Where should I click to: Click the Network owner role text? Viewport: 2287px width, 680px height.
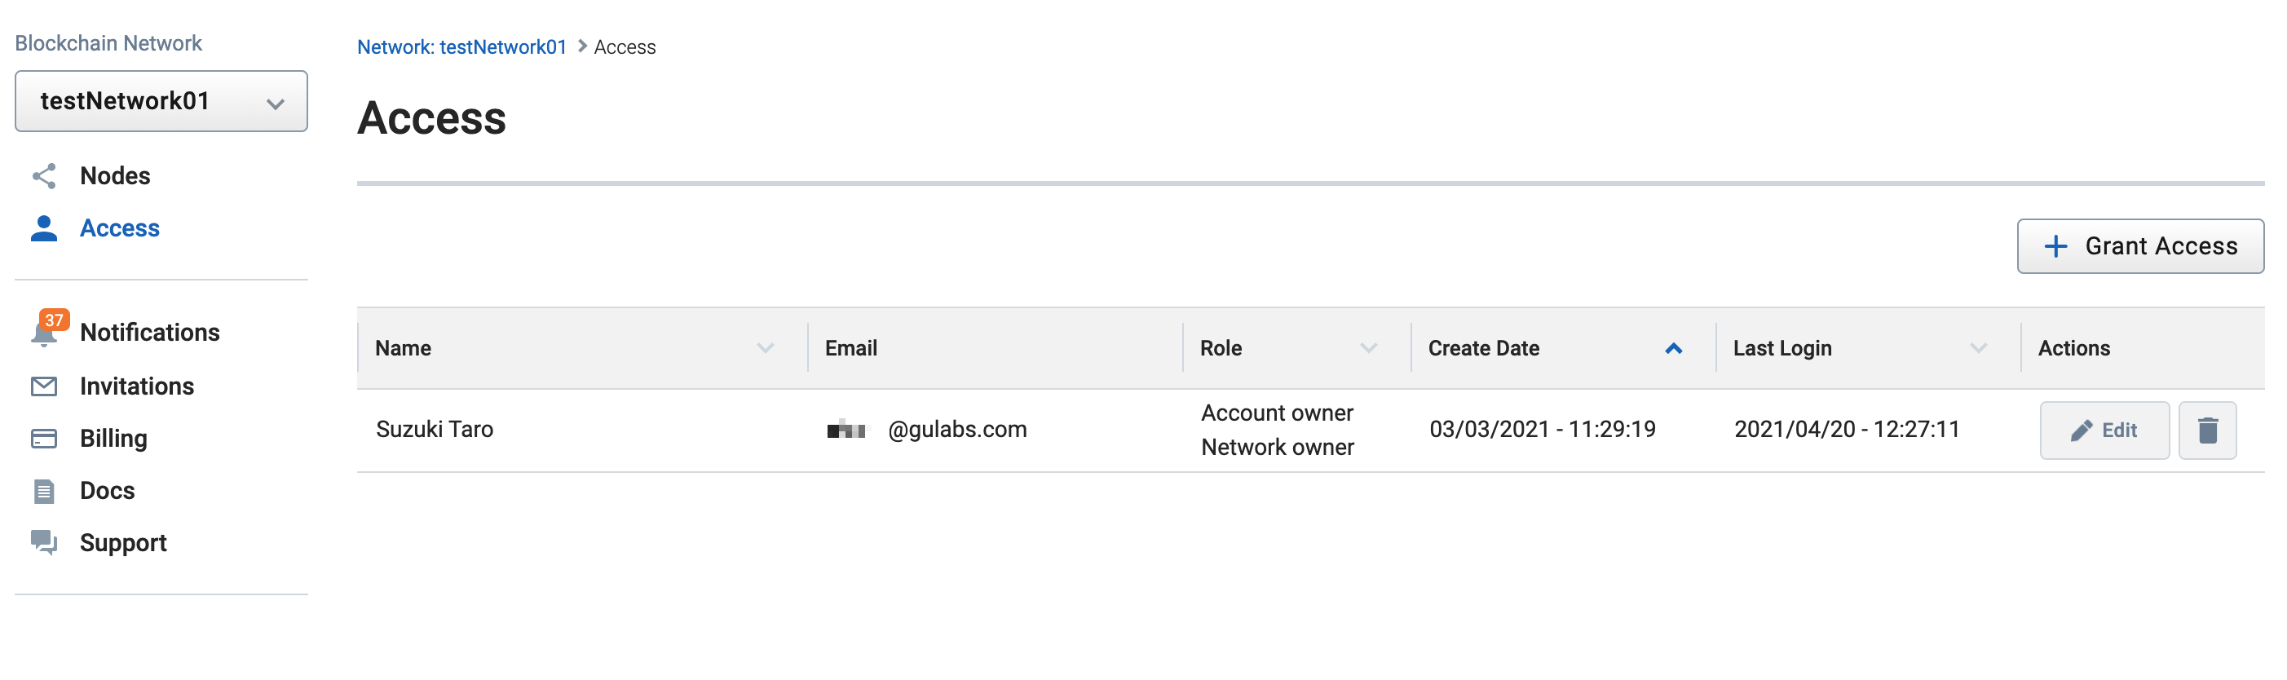click(x=1278, y=448)
